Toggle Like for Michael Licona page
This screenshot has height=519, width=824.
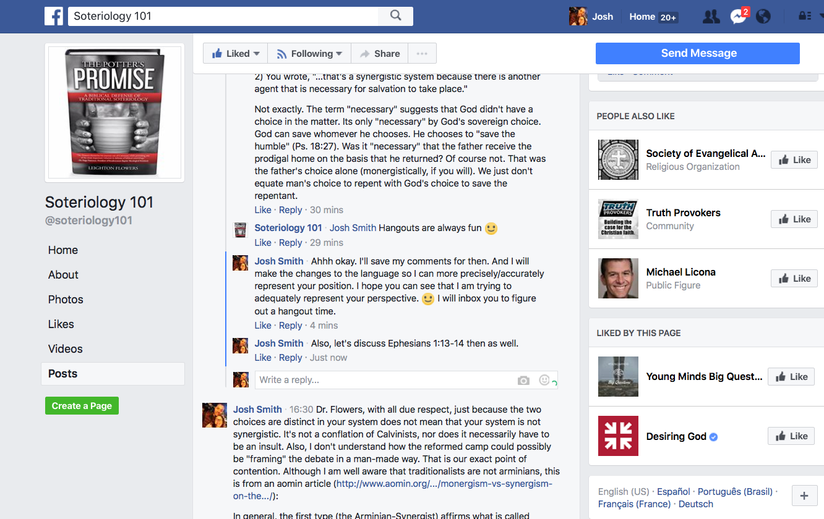pyautogui.click(x=794, y=279)
